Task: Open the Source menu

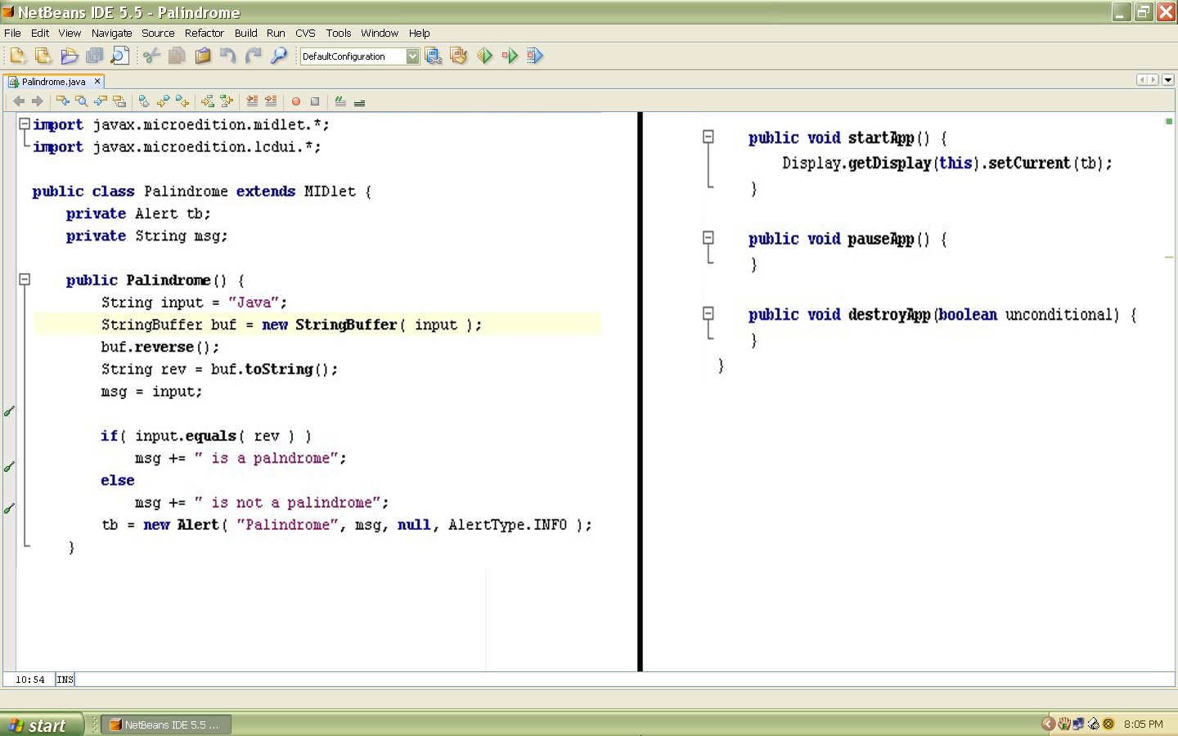Action: pyautogui.click(x=158, y=33)
